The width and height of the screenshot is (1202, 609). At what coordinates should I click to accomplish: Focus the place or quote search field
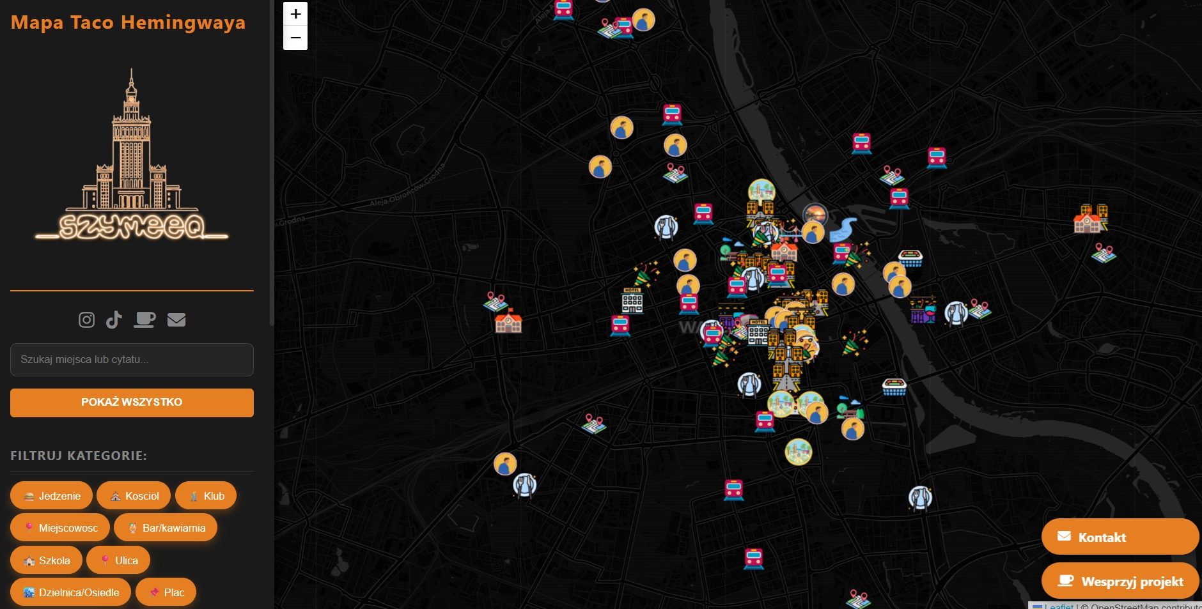point(132,360)
